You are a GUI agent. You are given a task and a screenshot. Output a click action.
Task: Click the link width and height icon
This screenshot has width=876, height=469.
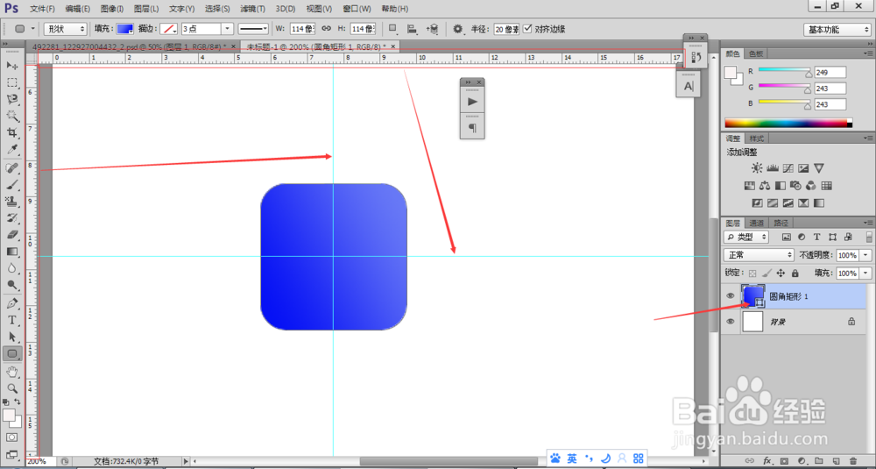326,29
